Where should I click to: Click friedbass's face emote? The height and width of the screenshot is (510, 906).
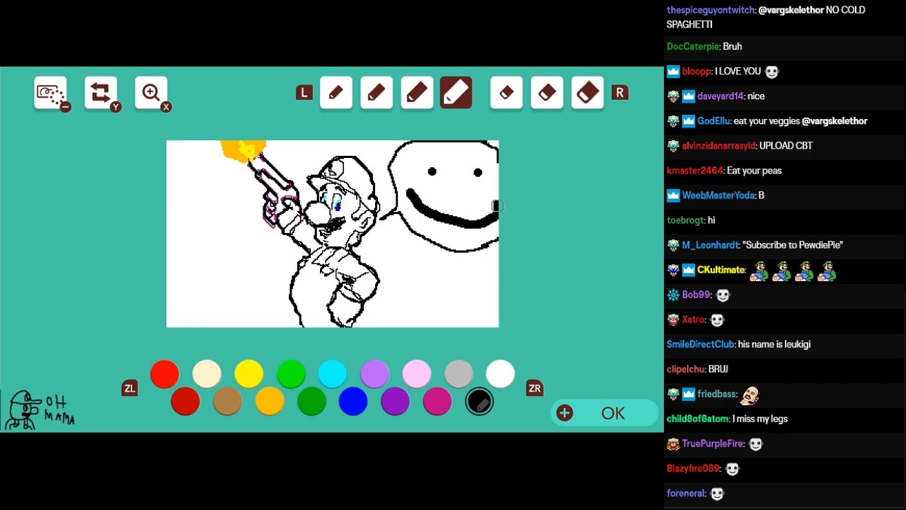click(x=750, y=394)
